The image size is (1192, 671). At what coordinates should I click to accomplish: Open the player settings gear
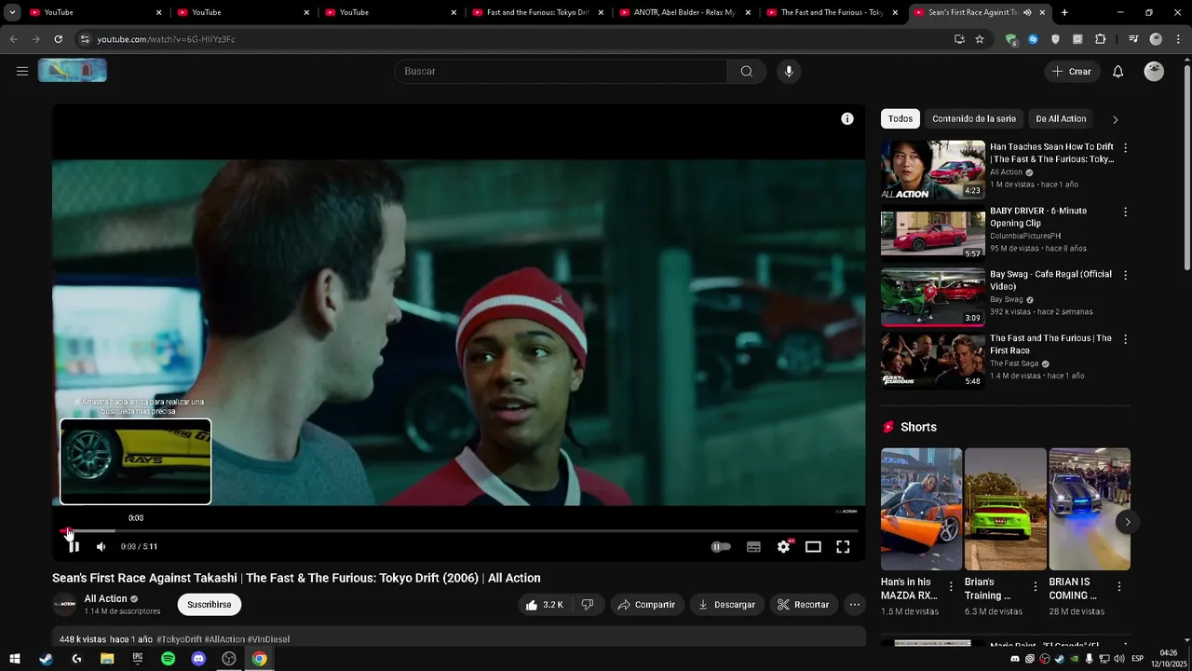click(x=783, y=547)
